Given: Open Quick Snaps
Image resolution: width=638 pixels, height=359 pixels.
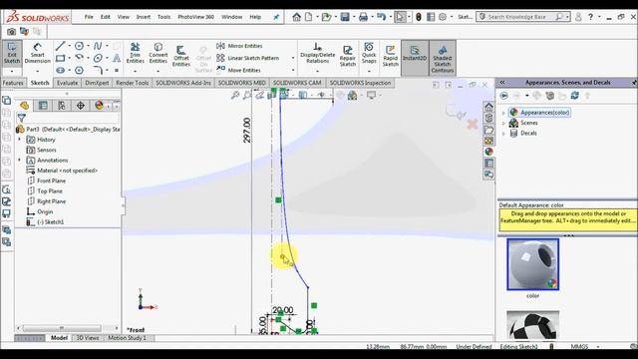Looking at the screenshot, I should pos(369,54).
